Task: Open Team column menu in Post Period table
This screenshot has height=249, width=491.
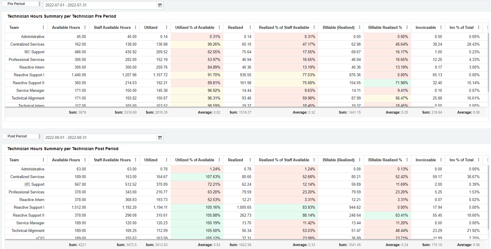Action: [44, 160]
